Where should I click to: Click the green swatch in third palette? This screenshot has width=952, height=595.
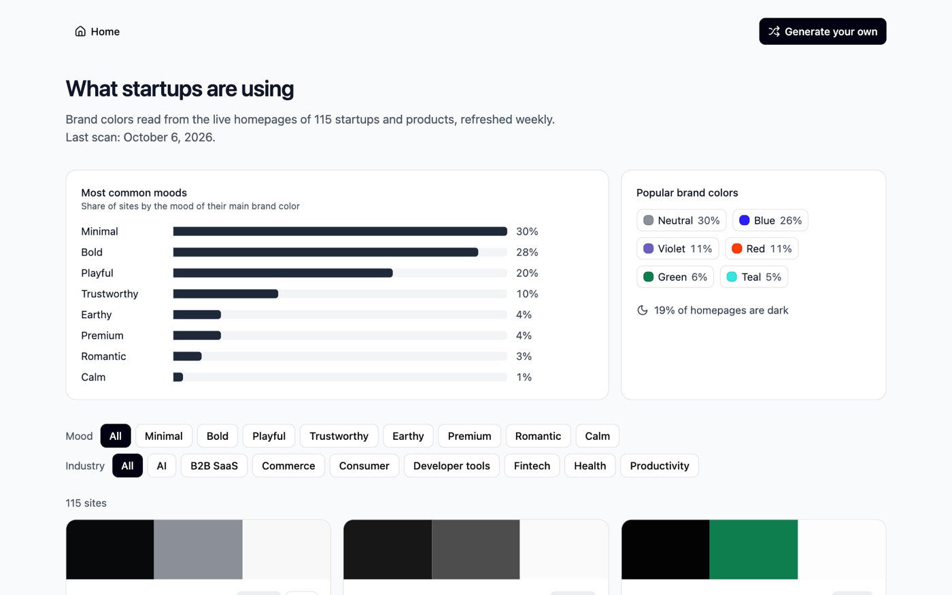pyautogui.click(x=753, y=549)
